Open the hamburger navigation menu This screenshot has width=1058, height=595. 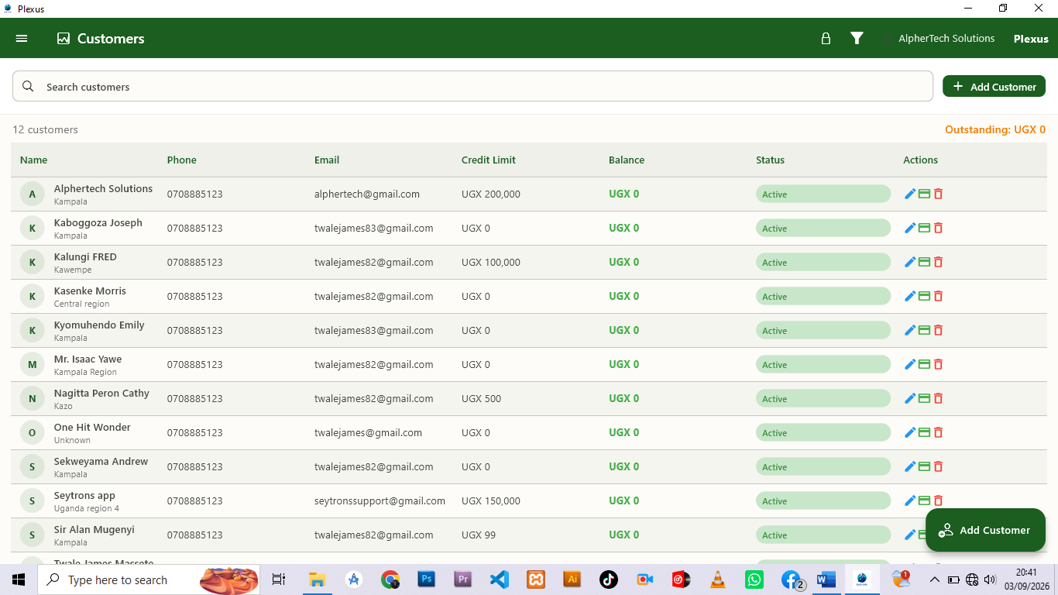coord(22,38)
